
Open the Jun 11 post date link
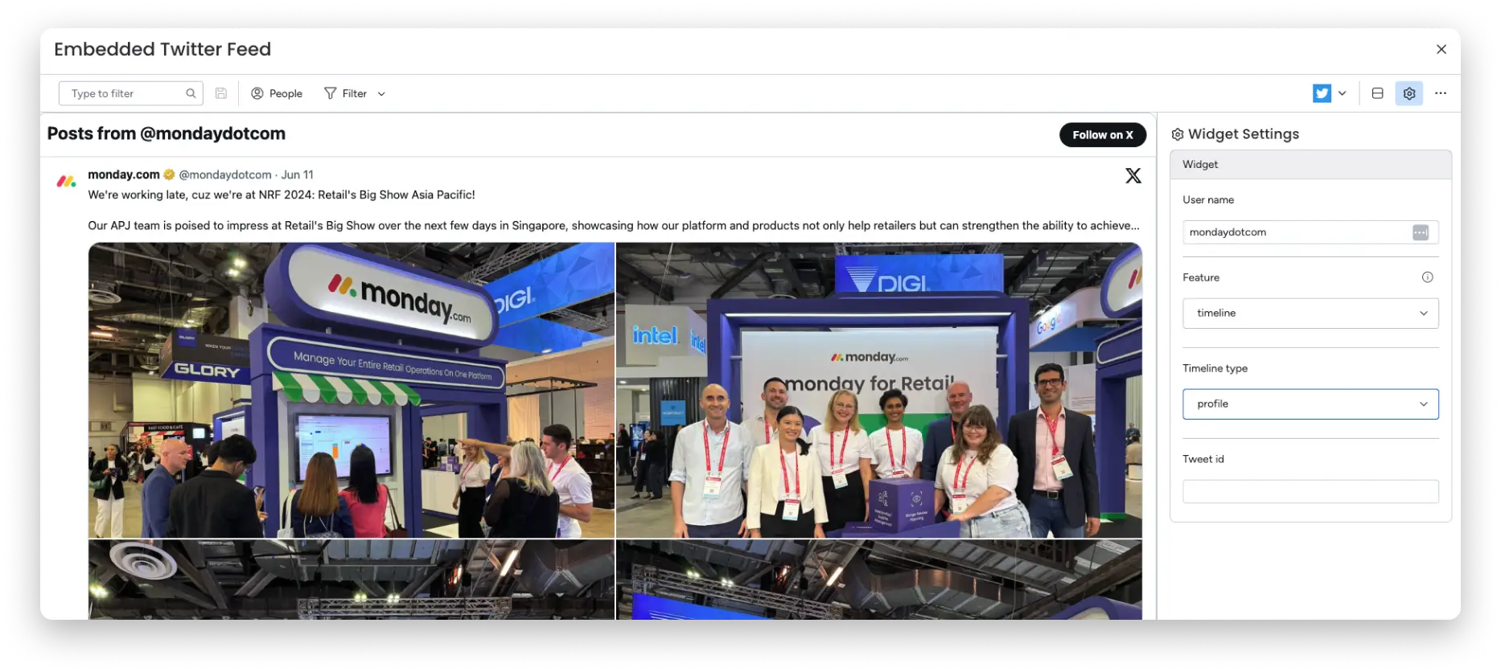[x=297, y=174]
